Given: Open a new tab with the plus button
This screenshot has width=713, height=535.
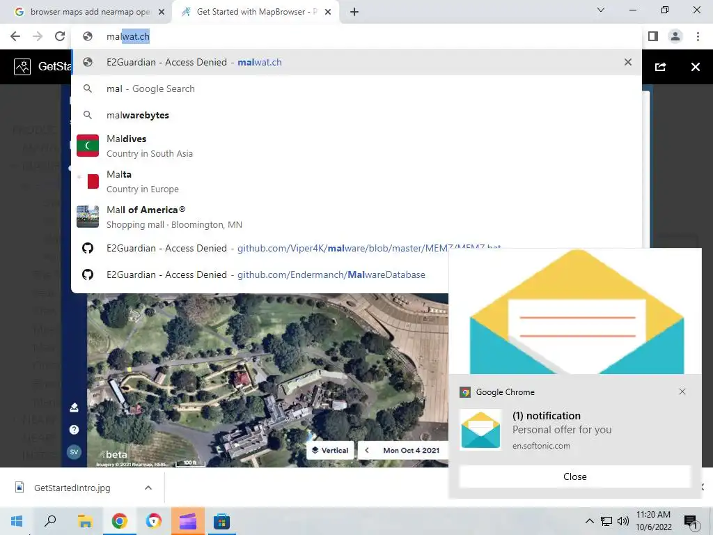Looking at the screenshot, I should 354,13.
